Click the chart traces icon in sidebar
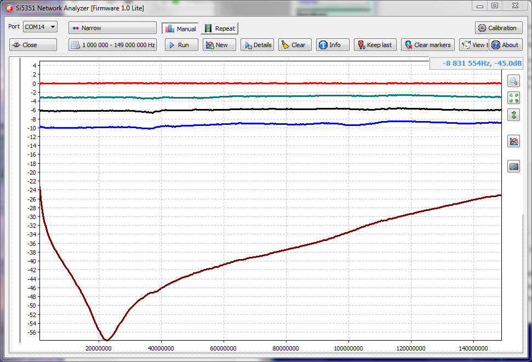532x362 pixels. [513, 141]
